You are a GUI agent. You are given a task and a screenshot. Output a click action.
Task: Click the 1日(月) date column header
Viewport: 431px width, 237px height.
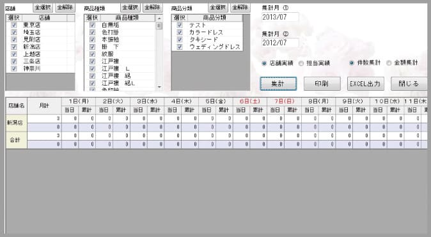click(x=79, y=102)
